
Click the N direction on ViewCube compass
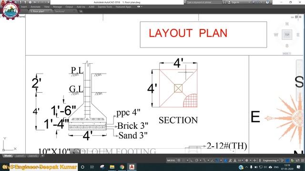(287, 24)
